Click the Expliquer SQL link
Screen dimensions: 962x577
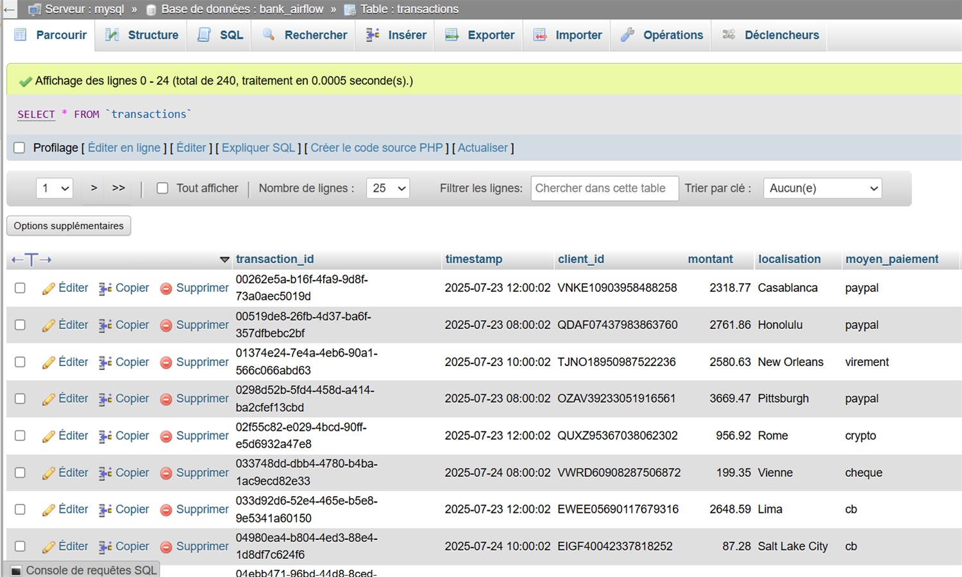pyautogui.click(x=258, y=148)
